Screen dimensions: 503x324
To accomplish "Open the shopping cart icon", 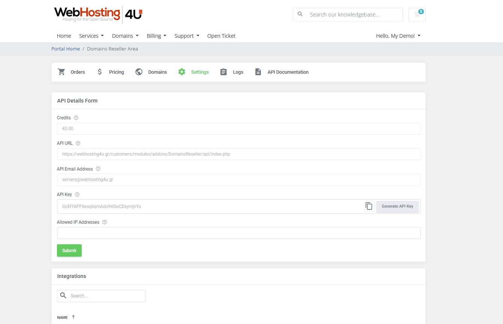I will click(x=417, y=15).
